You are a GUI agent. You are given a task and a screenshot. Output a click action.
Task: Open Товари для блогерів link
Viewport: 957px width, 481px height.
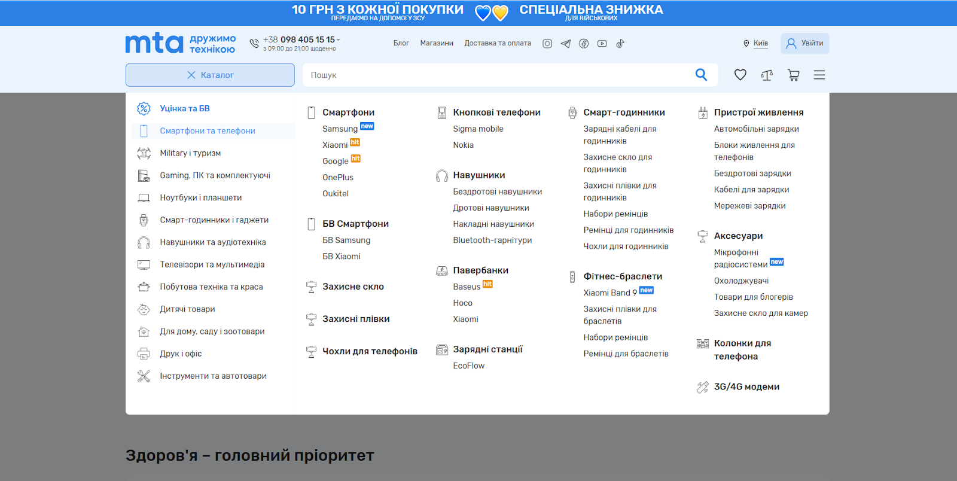click(x=753, y=297)
